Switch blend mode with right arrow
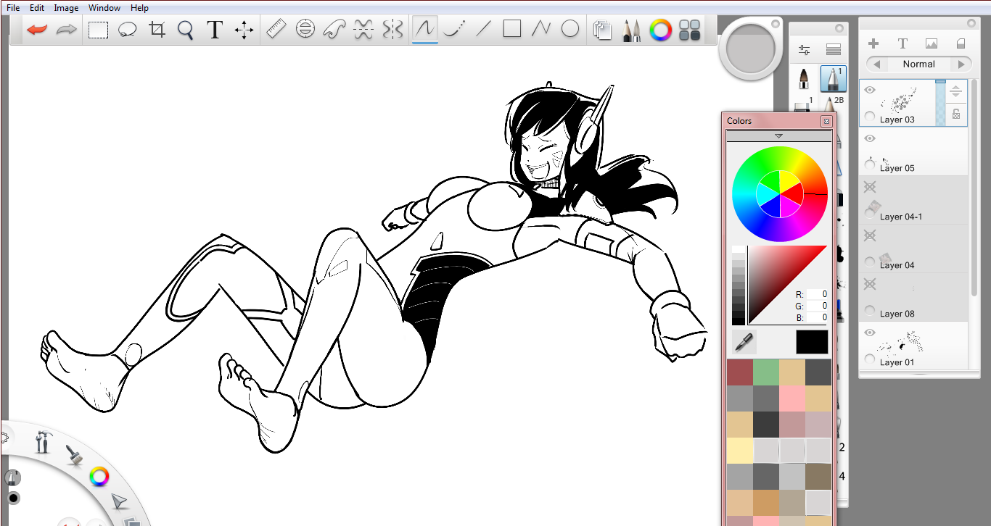This screenshot has height=526, width=991. point(961,64)
